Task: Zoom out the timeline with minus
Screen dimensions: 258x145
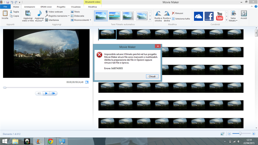Action: click(x=229, y=134)
